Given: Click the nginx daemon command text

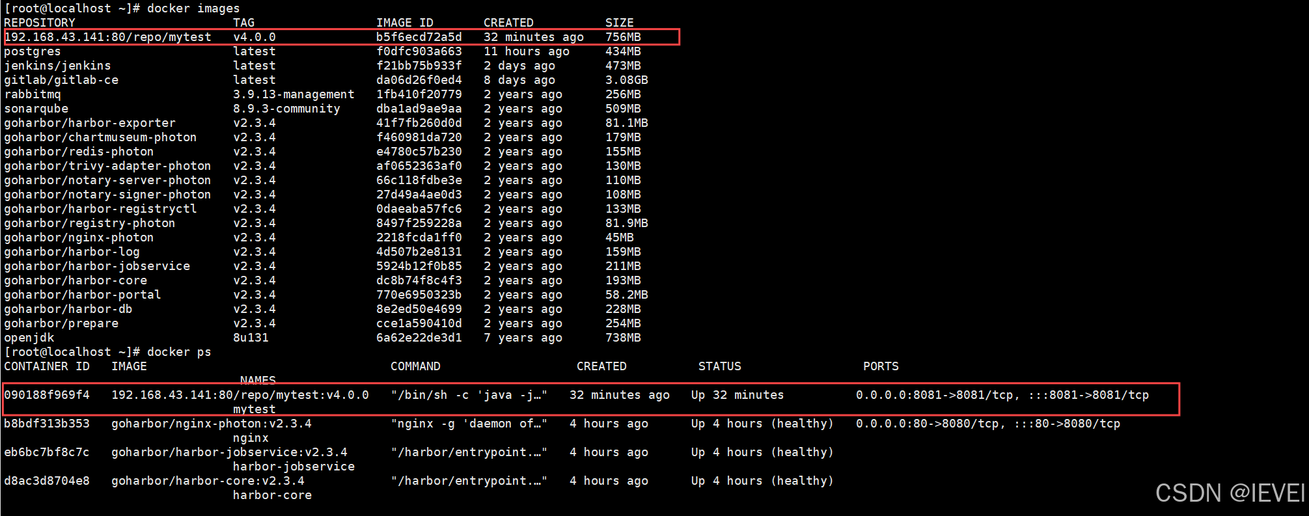Looking at the screenshot, I should tap(469, 424).
